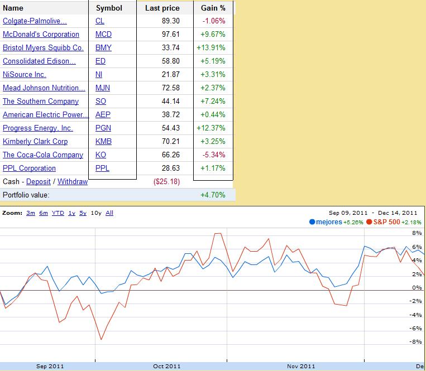This screenshot has width=426, height=371.
Task: Click the mejores legend label
Action: pyautogui.click(x=329, y=222)
